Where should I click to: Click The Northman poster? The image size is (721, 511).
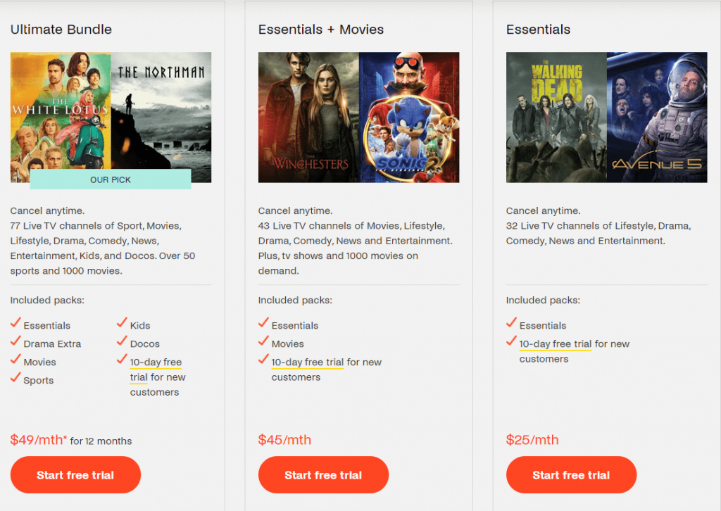click(x=161, y=117)
